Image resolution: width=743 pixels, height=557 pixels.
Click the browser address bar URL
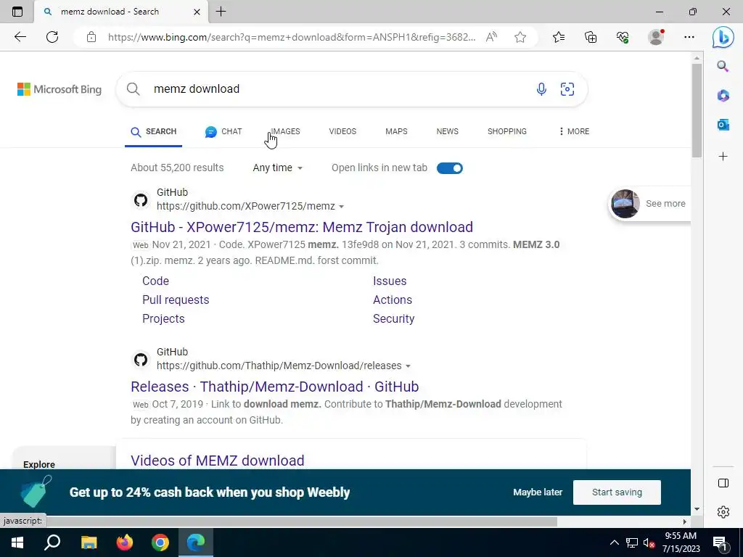click(292, 37)
